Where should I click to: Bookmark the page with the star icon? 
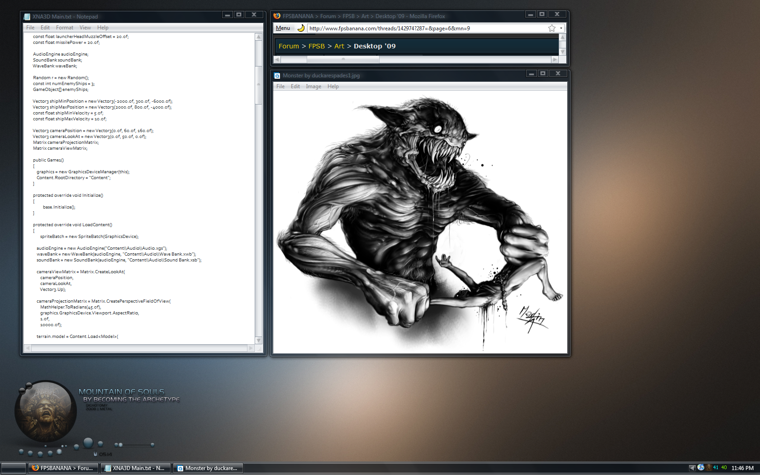[x=552, y=28]
